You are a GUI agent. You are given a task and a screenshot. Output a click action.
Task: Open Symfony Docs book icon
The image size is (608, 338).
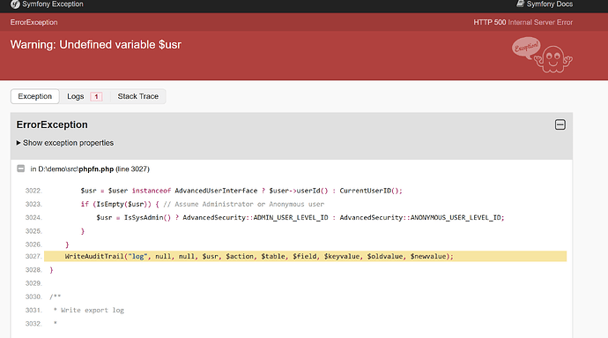tap(520, 4)
